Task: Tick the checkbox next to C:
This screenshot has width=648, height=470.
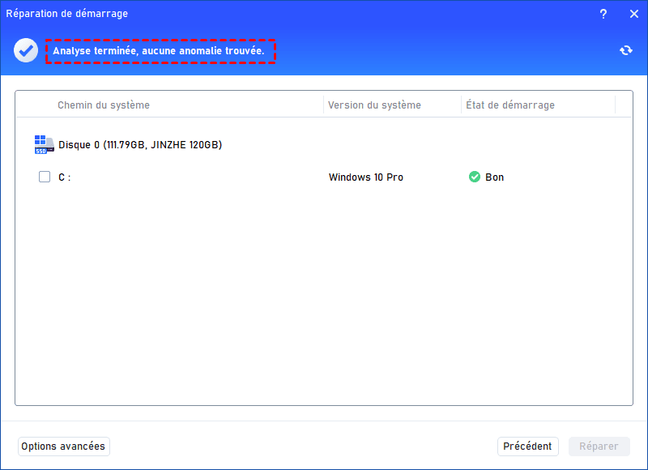Action: (45, 177)
